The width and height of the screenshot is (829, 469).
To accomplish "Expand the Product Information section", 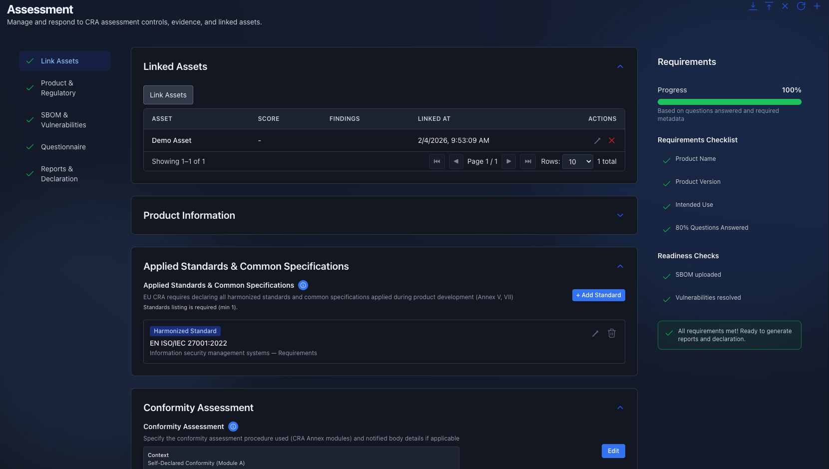I will tap(620, 215).
